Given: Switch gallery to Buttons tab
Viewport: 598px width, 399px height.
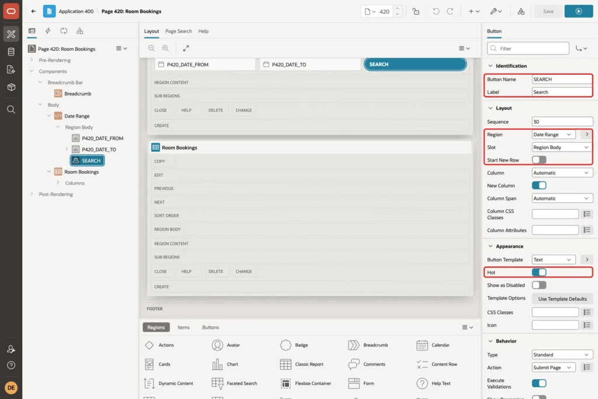Looking at the screenshot, I should click(x=210, y=327).
